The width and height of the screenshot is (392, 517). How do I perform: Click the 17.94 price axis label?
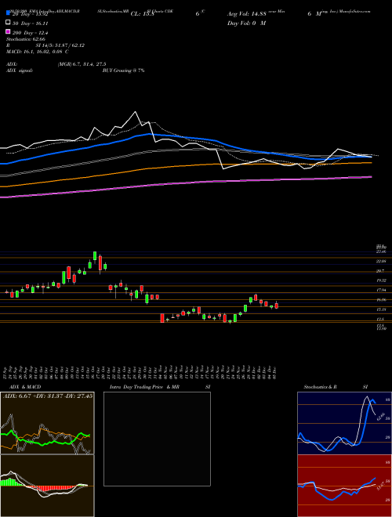382,290
